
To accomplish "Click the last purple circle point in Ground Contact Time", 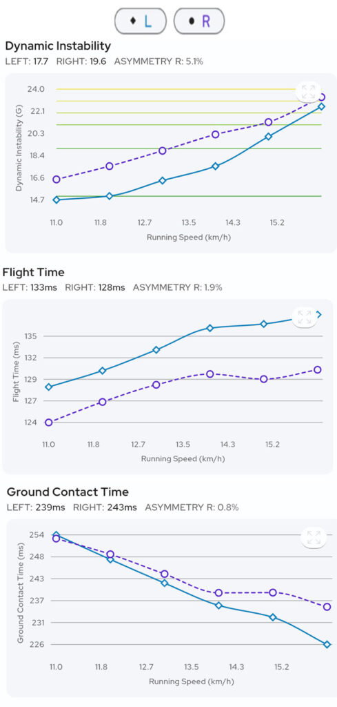I will [327, 607].
